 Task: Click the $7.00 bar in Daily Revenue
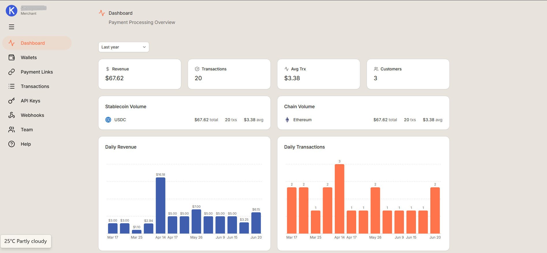point(196,221)
